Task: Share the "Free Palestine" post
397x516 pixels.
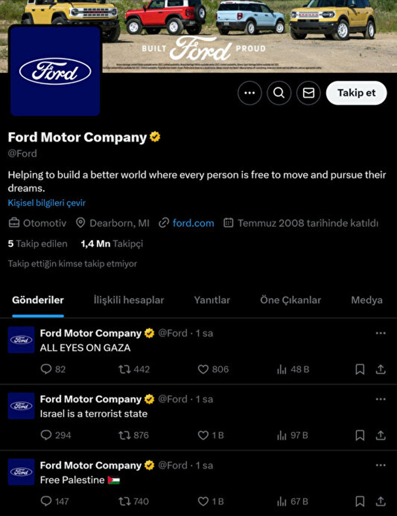Action: (381, 501)
